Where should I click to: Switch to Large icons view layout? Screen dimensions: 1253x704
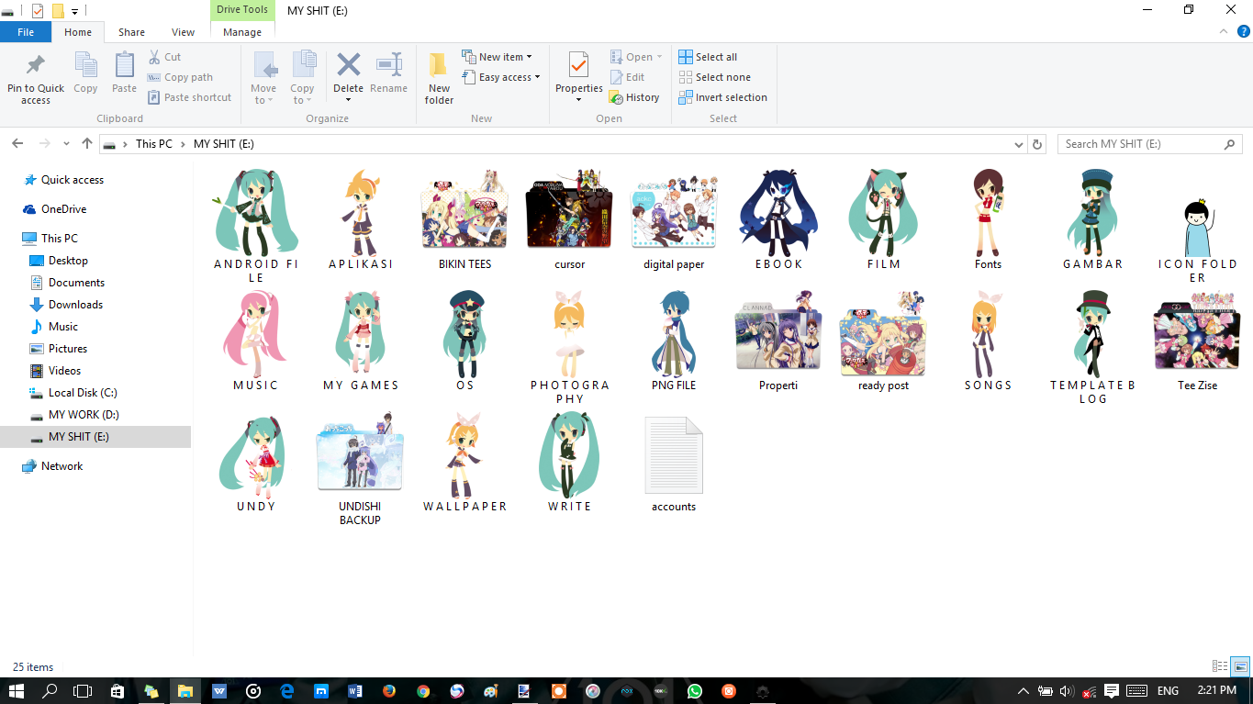coord(1240,666)
